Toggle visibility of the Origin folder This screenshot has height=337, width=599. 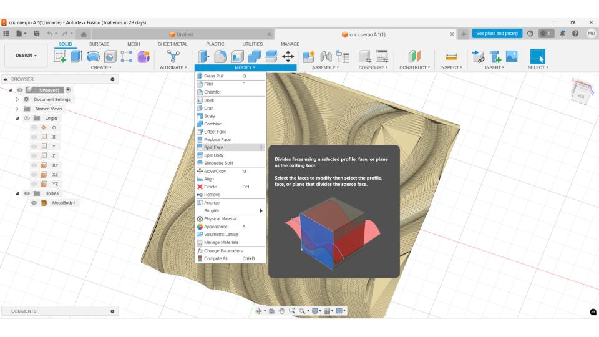point(27,119)
